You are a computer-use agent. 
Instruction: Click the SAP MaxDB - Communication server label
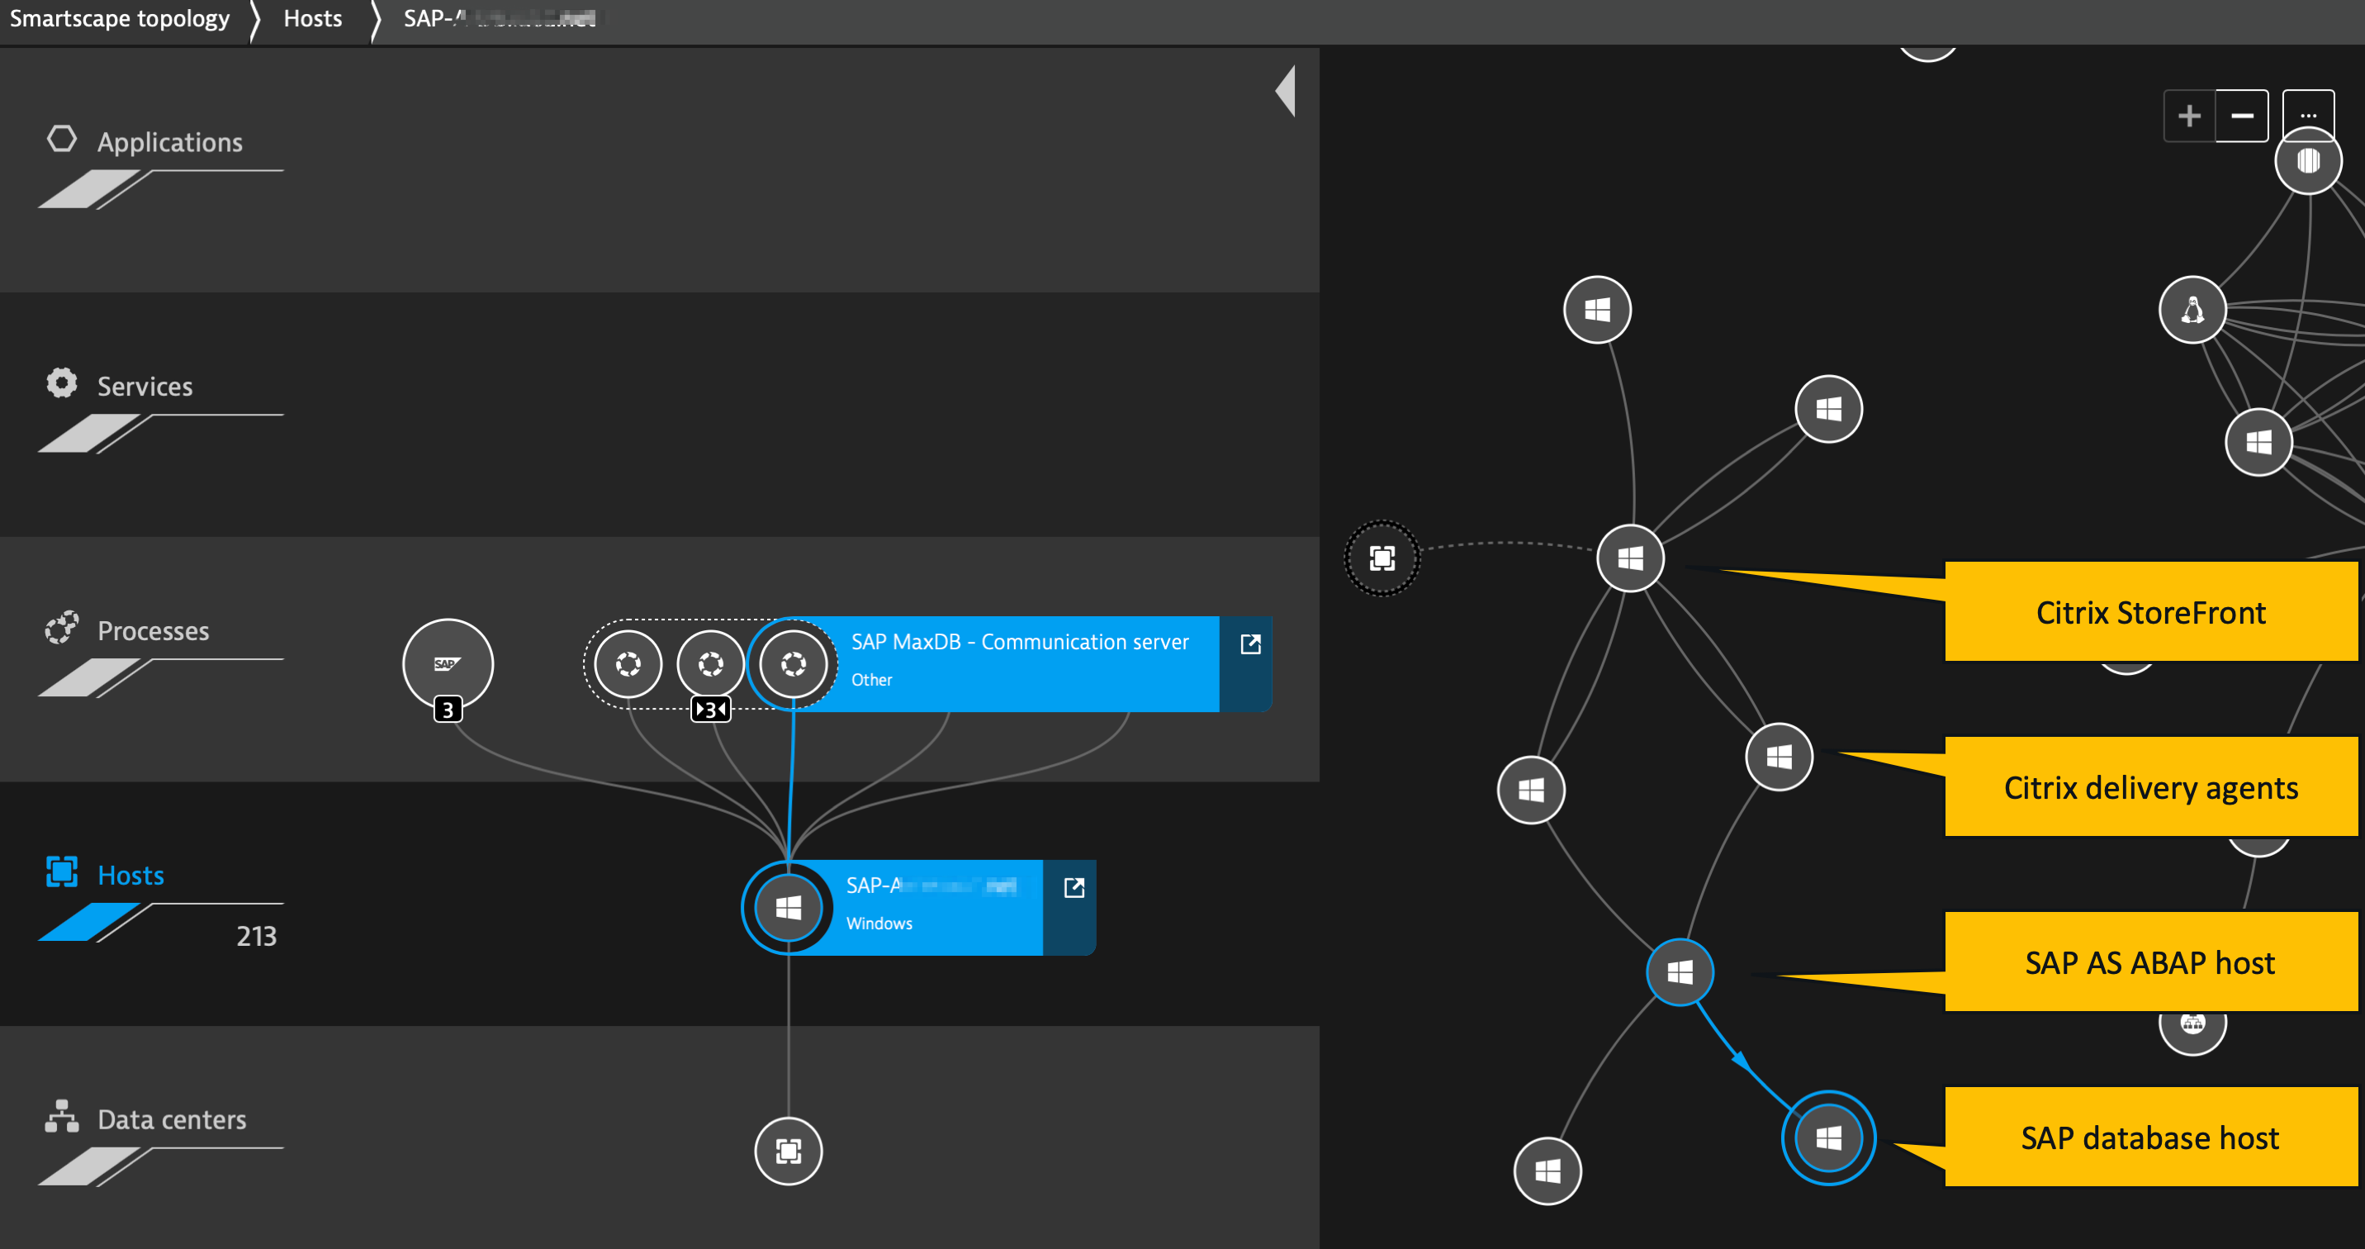pos(1019,642)
